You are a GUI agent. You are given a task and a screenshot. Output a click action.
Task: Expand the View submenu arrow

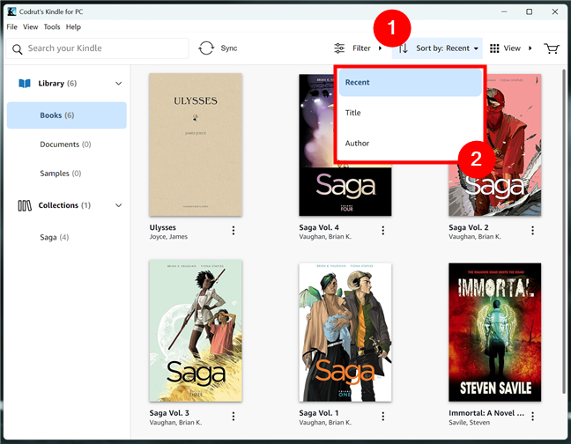530,48
